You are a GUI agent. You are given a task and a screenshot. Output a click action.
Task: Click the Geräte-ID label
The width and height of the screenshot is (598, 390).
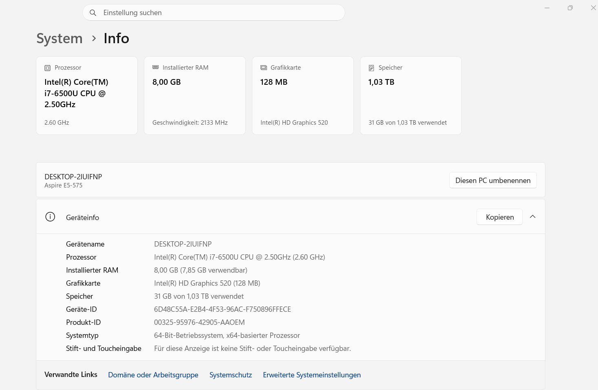click(x=82, y=309)
